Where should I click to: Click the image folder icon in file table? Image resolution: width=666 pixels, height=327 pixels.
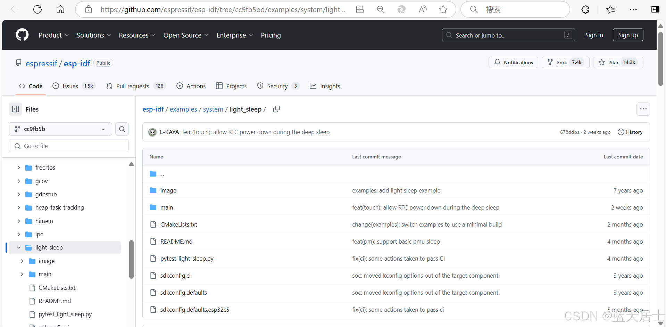[x=153, y=190]
